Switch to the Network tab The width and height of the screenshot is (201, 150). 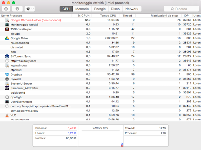click(132, 9)
